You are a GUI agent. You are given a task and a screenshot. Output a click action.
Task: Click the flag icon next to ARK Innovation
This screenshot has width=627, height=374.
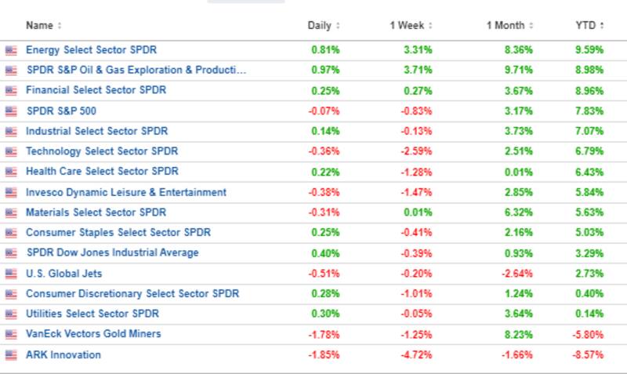10,355
